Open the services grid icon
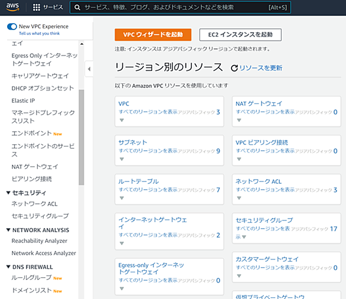Viewport: 346px width, 299px height. [x=37, y=7]
